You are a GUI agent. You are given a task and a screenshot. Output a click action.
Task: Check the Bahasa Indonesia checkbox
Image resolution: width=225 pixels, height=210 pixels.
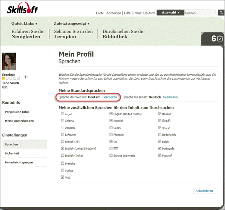coord(111,155)
